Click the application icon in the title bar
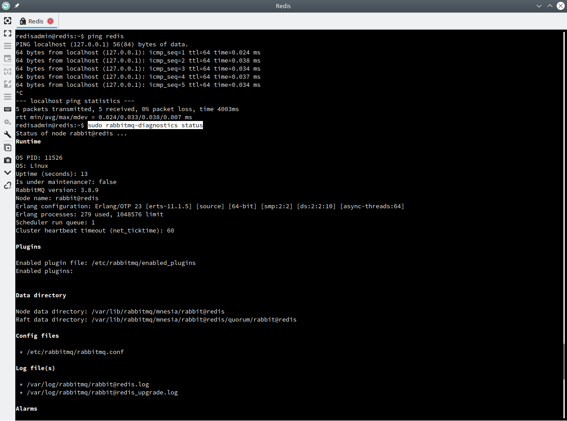Viewport: 567px width, 421px height. (6, 6)
